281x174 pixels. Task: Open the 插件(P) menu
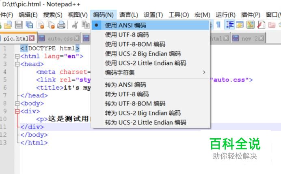pos(251,15)
